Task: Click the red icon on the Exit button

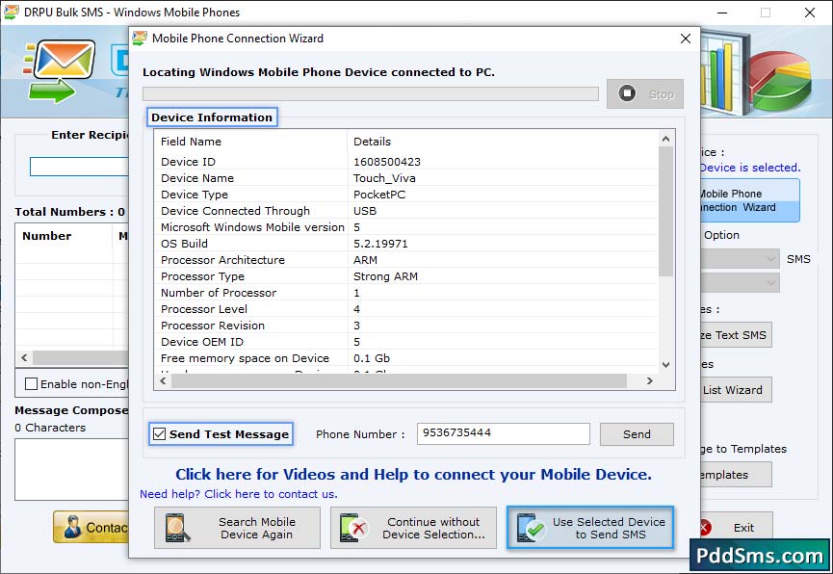Action: 704,527
